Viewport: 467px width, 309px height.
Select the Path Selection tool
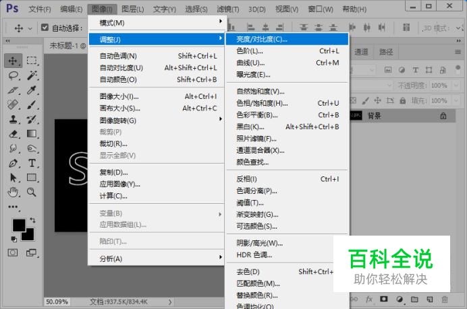(13, 178)
